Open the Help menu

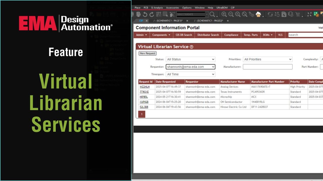210,8
